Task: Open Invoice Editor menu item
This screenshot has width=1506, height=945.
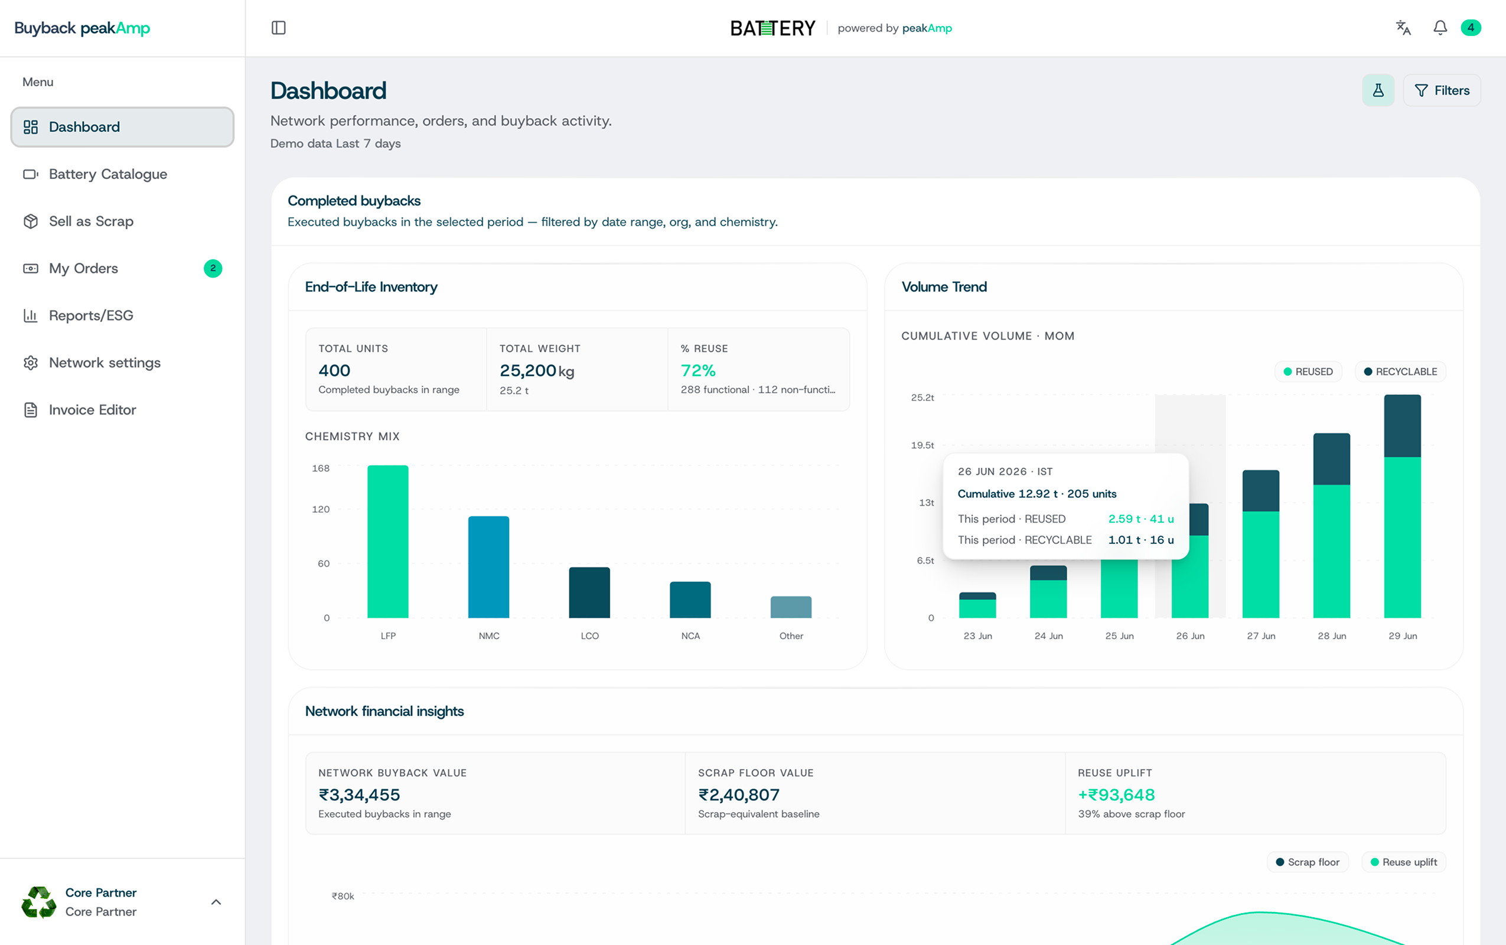Action: pos(122,410)
